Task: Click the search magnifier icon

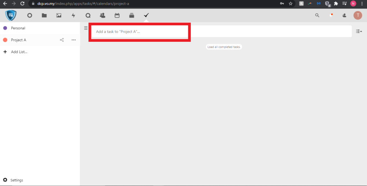Action: point(317,15)
